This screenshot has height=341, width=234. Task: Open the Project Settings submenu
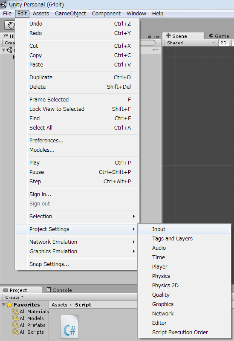click(77, 229)
